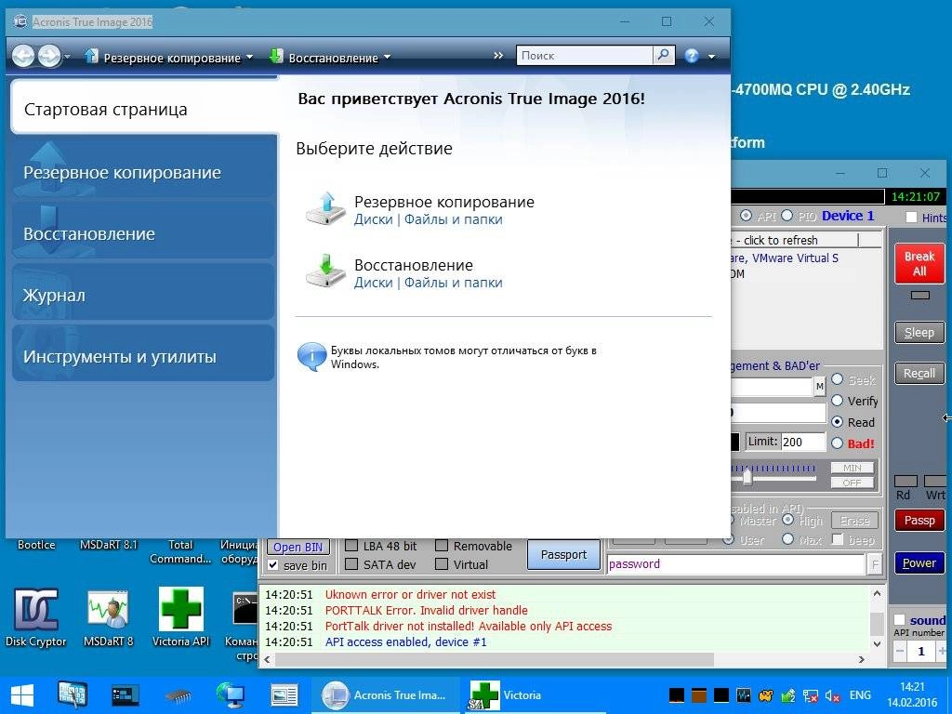Click the recovery disk icon with green arrow

point(326,271)
